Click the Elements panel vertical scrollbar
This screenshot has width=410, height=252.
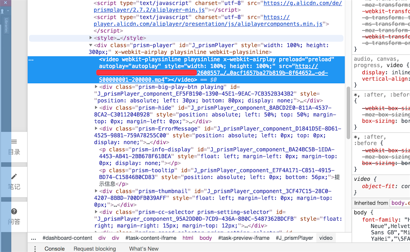tap(348, 113)
